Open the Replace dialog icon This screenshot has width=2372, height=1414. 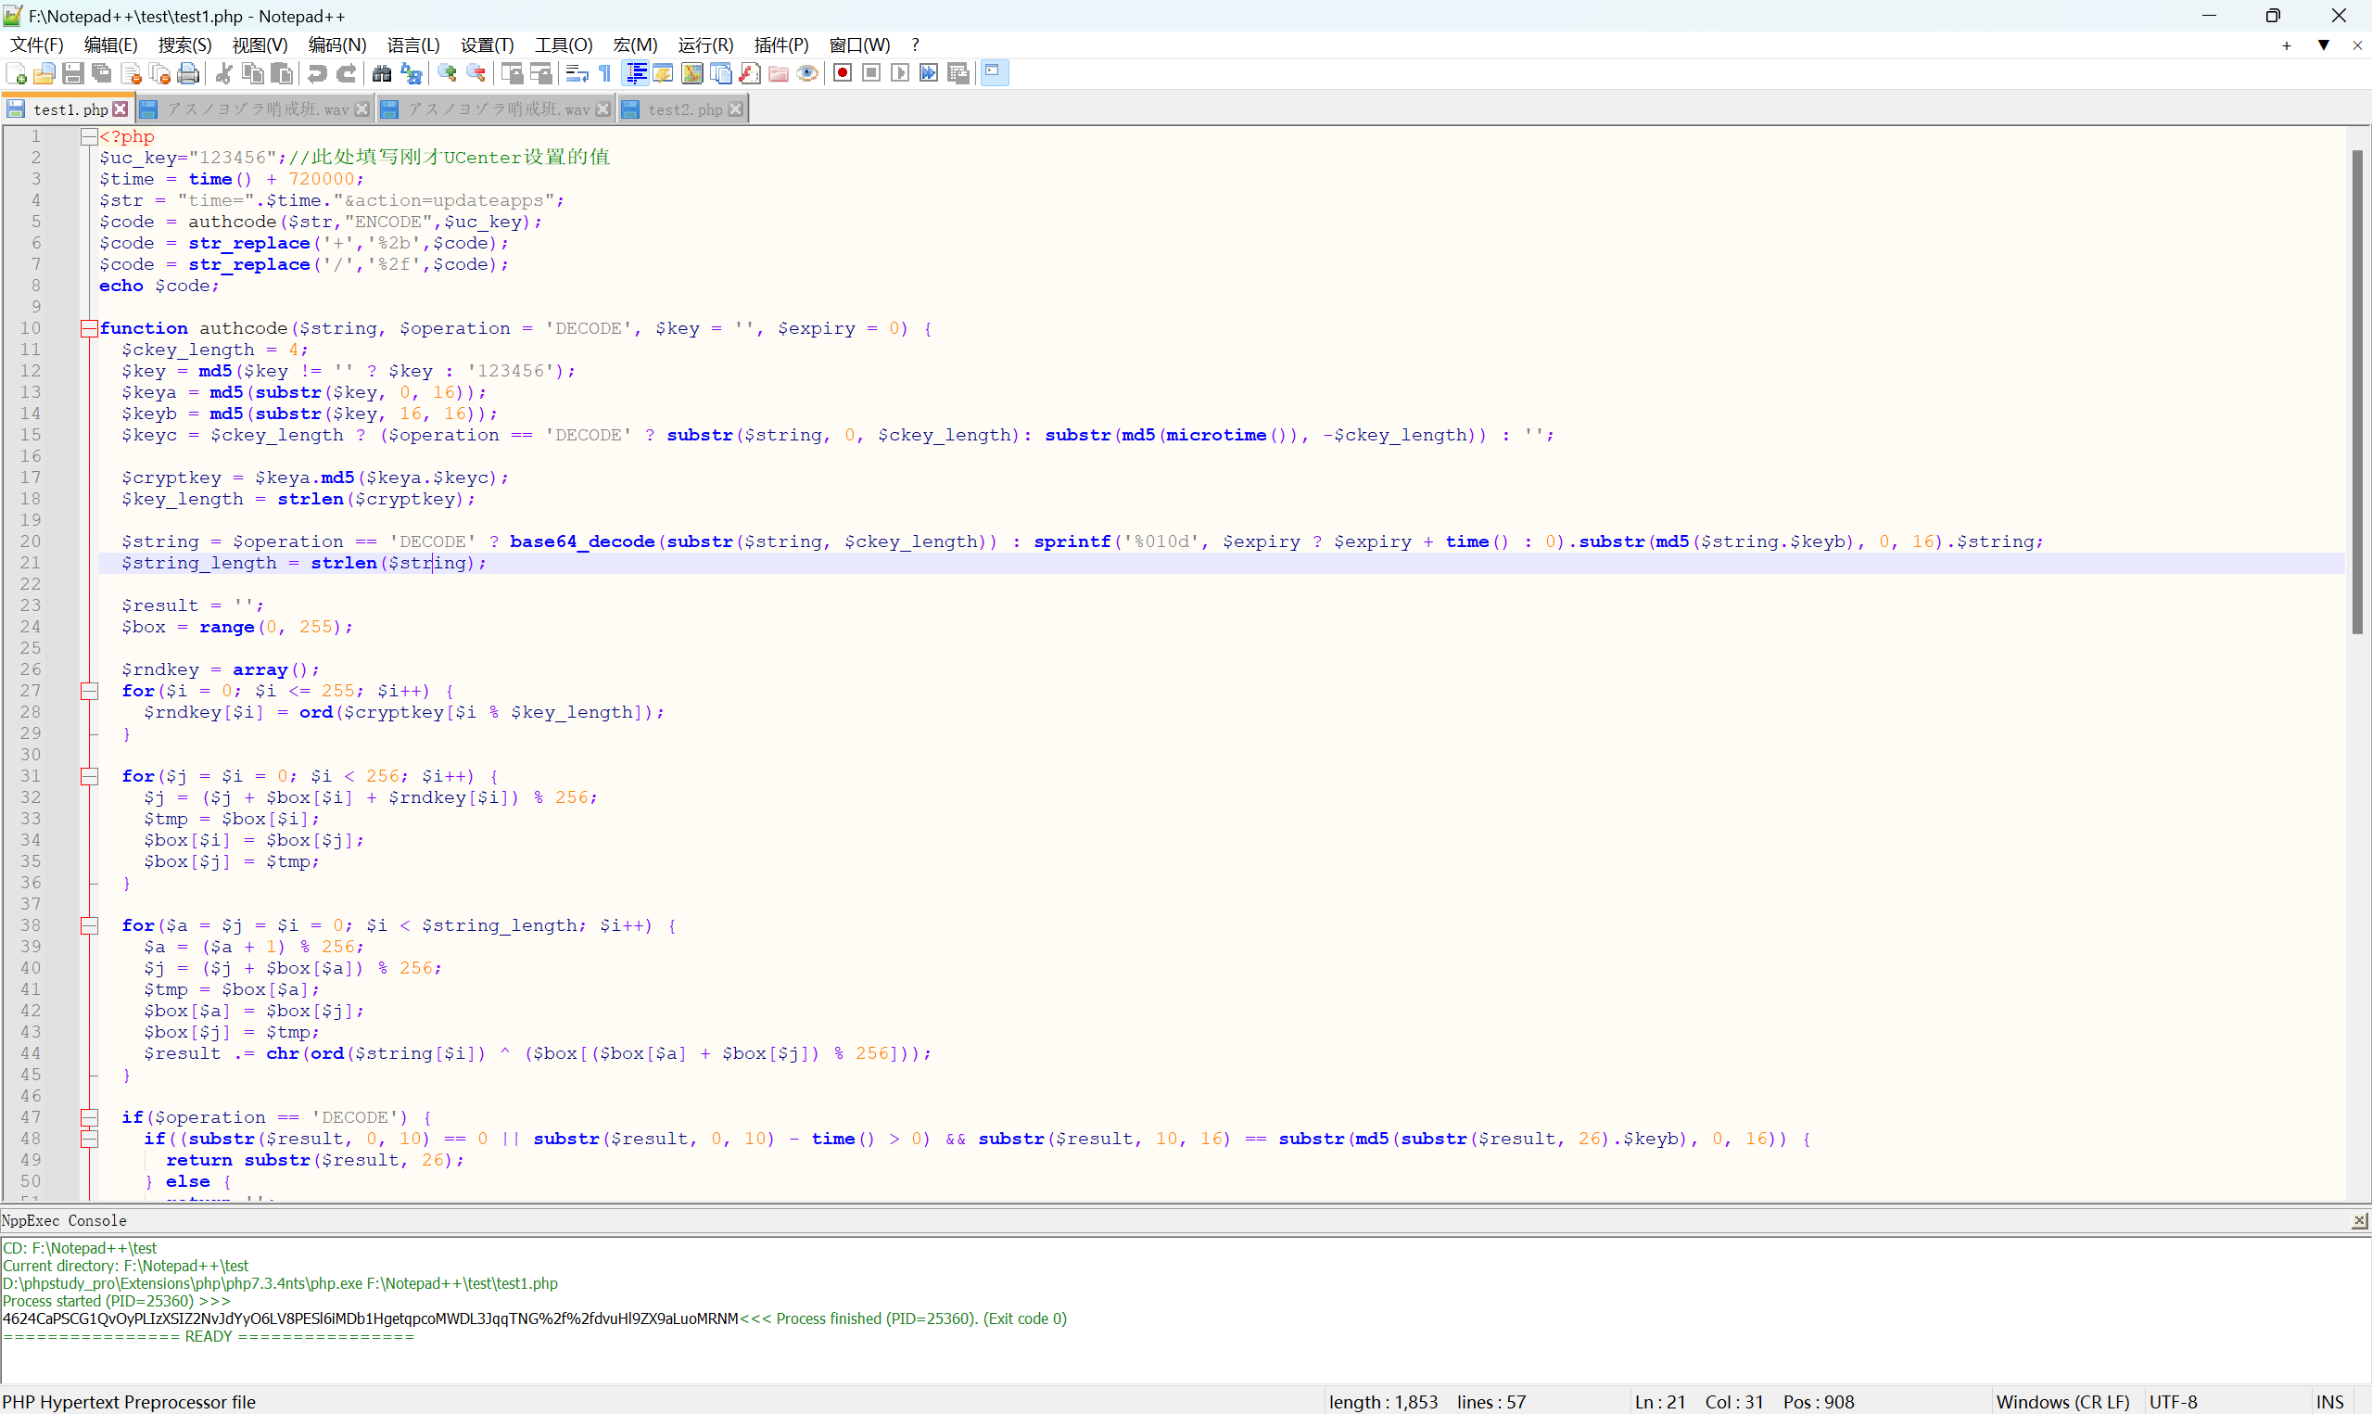click(x=412, y=73)
